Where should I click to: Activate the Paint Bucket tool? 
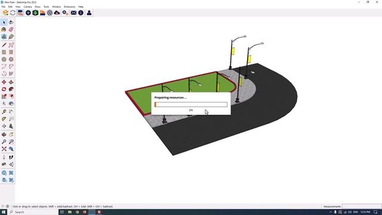(4, 29)
